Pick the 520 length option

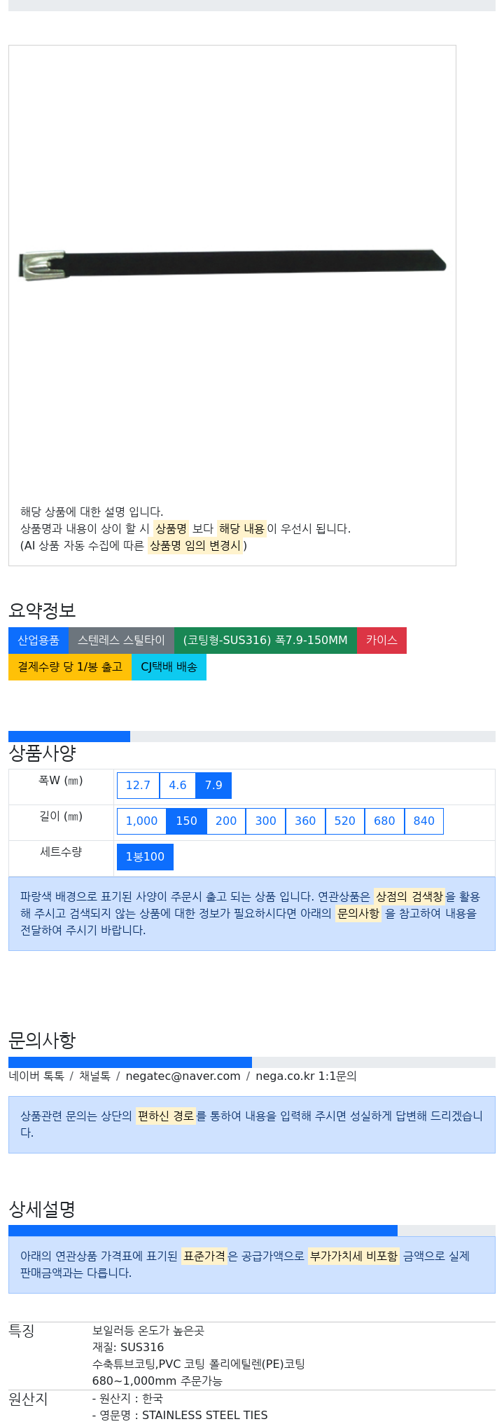(x=345, y=821)
